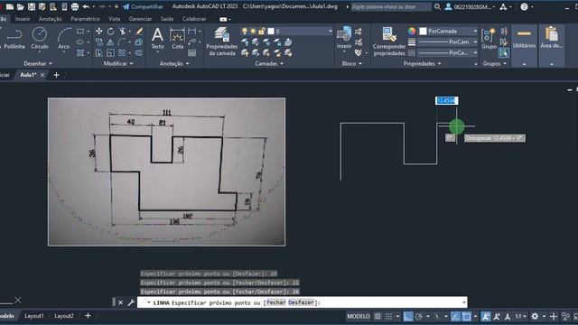This screenshot has width=578, height=325.
Task: Click the Retângulo tool icon
Action: click(80, 32)
